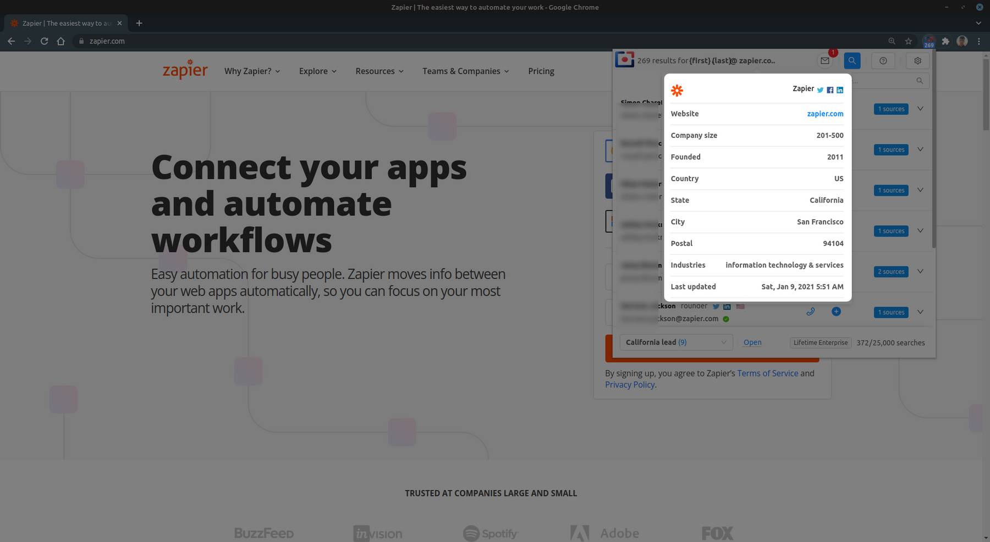The height and width of the screenshot is (542, 990).
Task: Click the US flag icon in founder row
Action: pyautogui.click(x=740, y=306)
